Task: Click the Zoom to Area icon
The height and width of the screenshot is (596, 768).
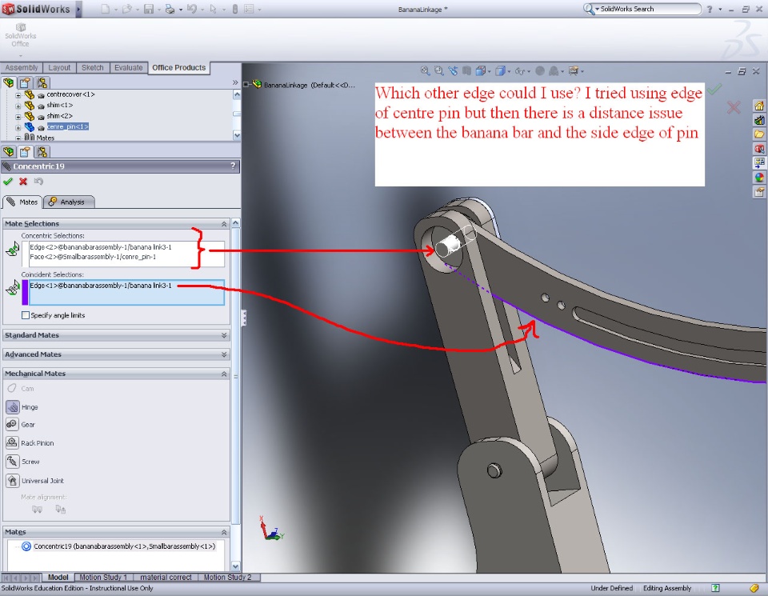Action: [x=439, y=71]
